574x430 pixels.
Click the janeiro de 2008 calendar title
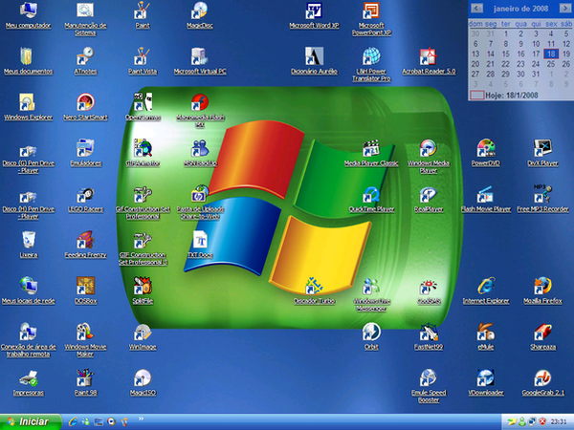tap(520, 9)
